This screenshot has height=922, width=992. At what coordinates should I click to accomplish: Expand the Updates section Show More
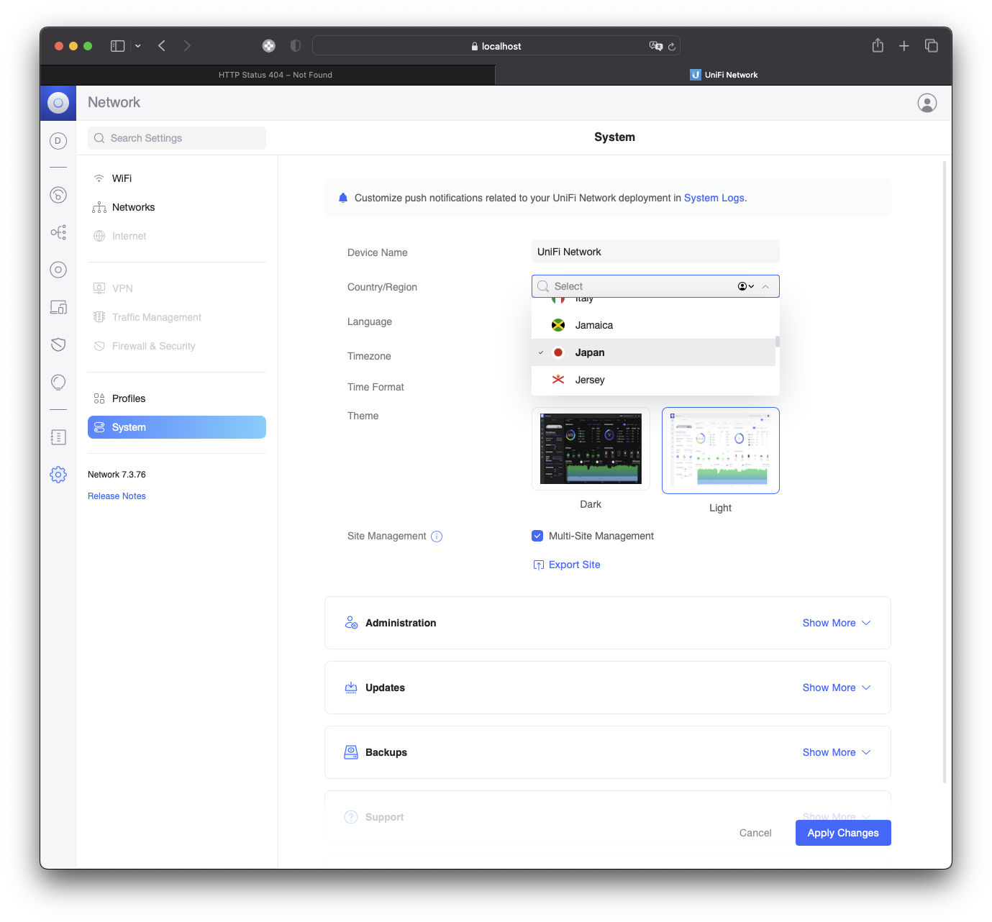pos(837,688)
